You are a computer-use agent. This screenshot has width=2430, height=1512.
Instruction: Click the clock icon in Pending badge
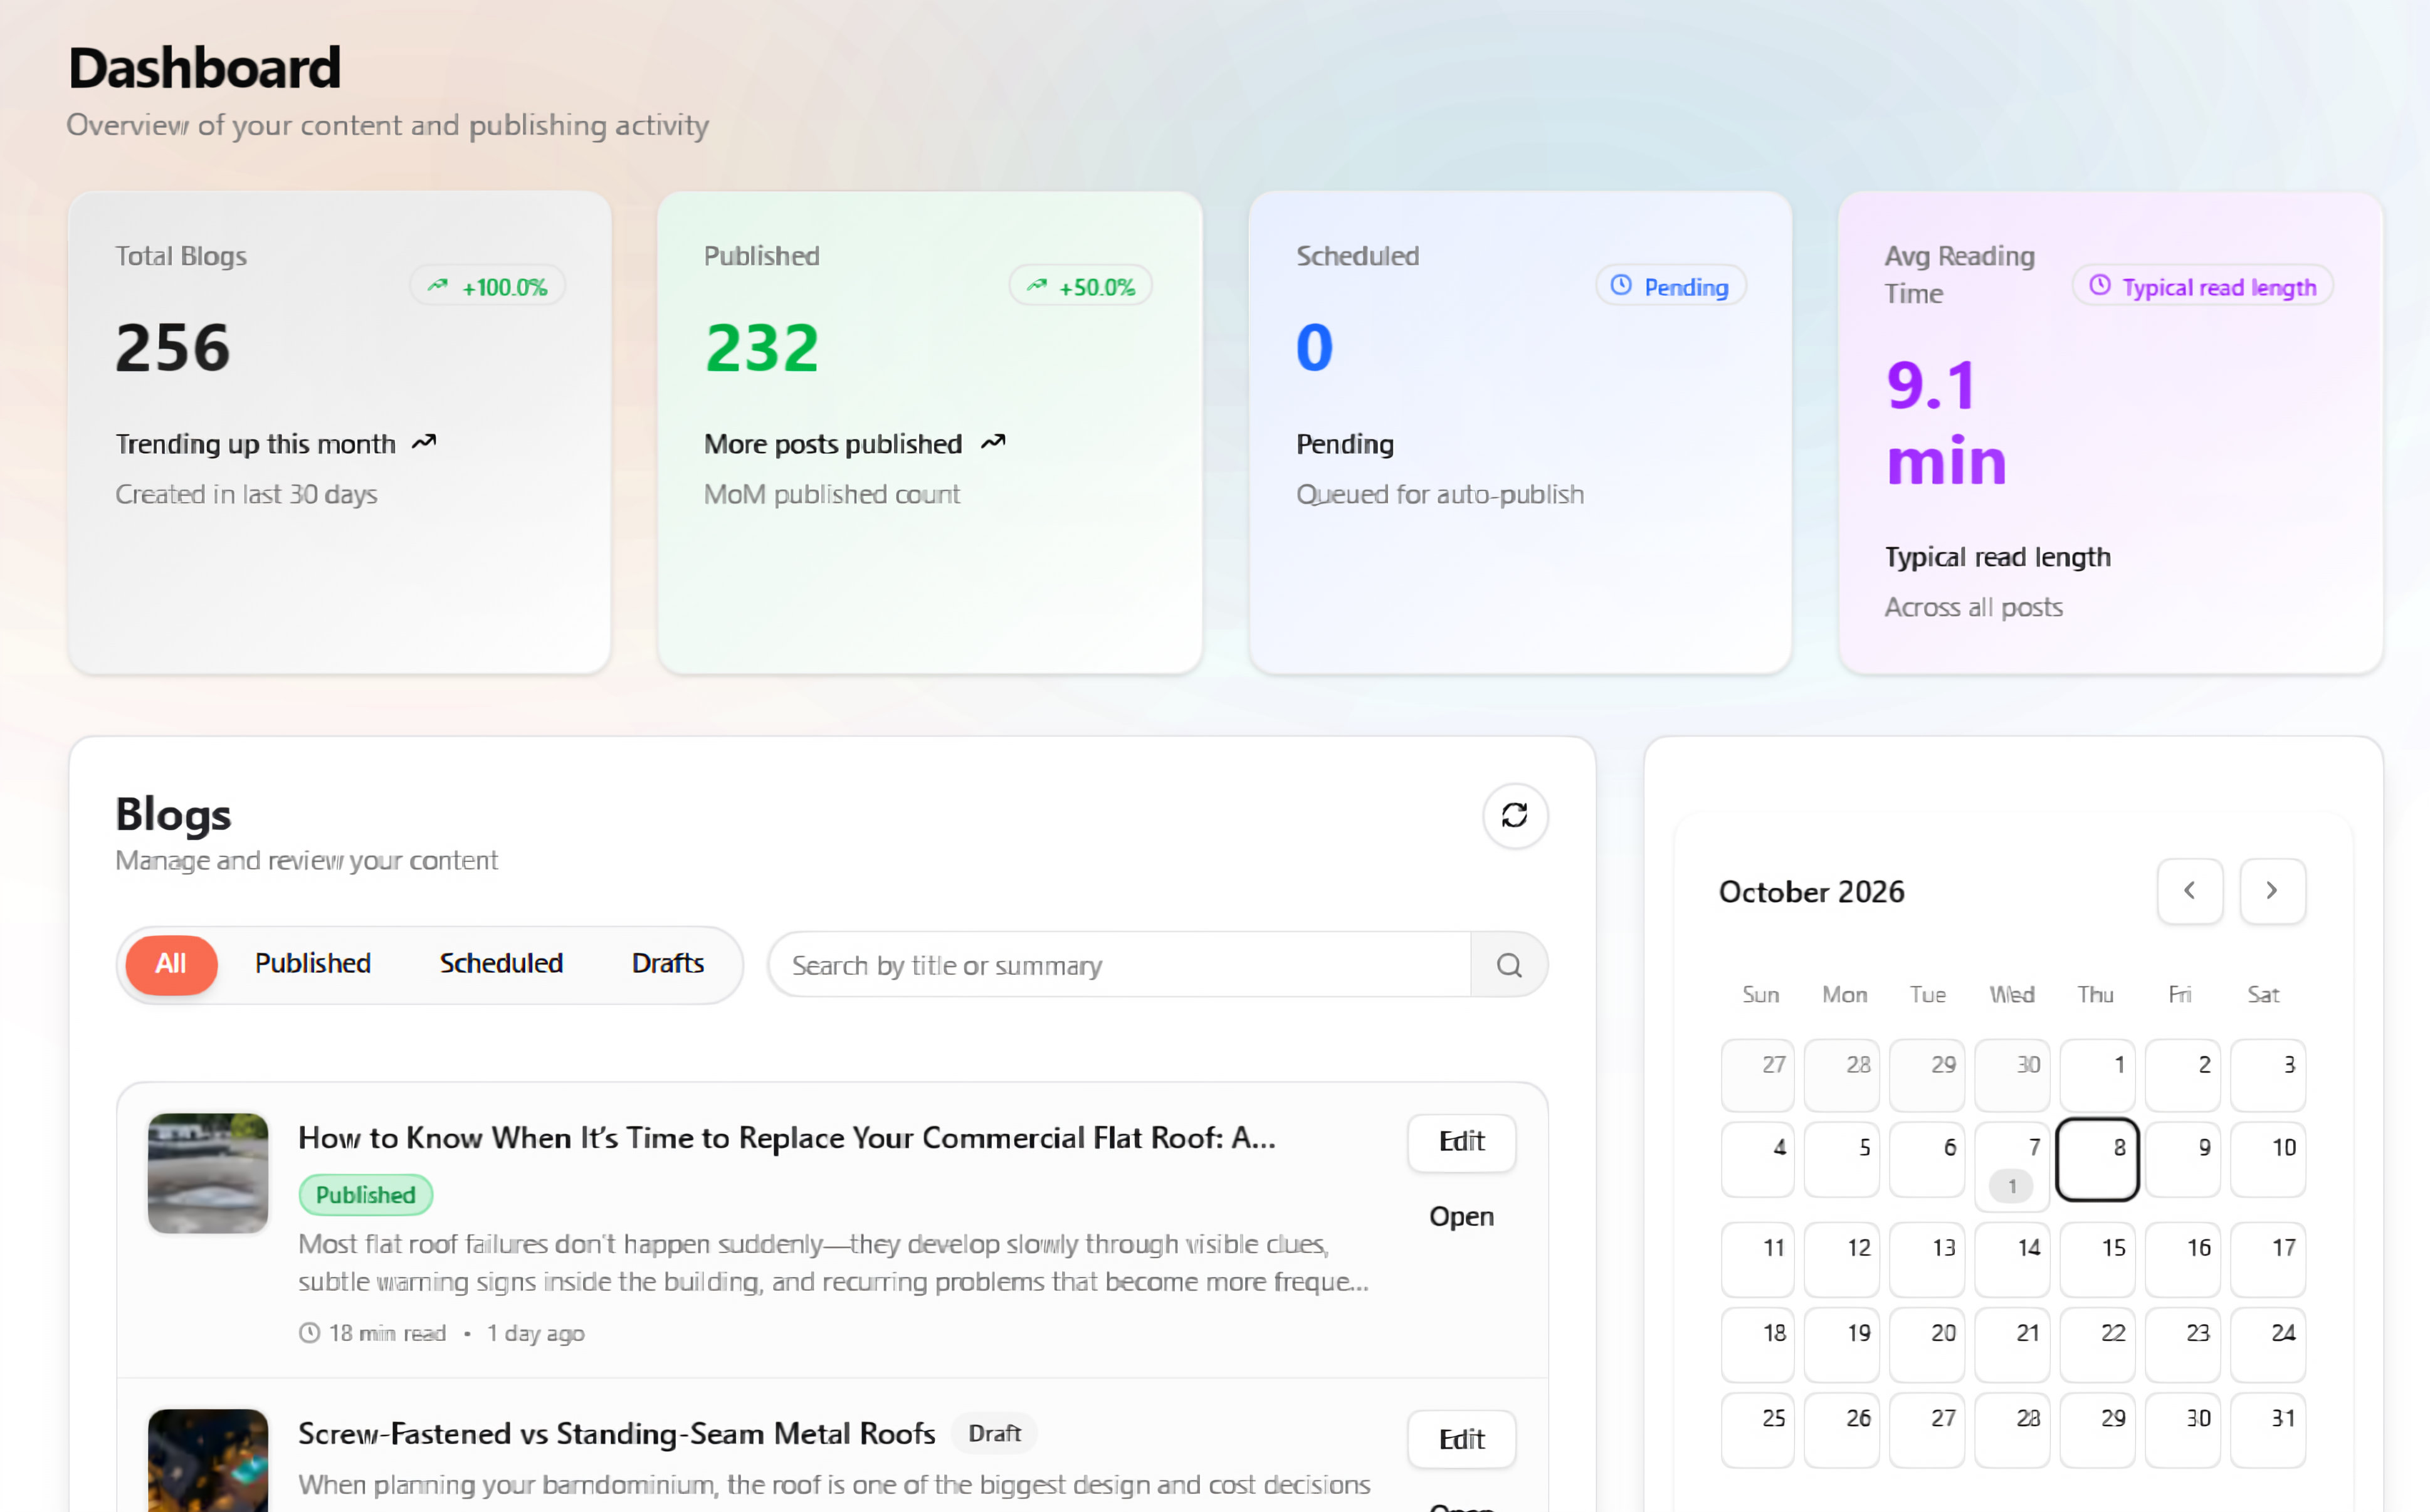click(1620, 286)
